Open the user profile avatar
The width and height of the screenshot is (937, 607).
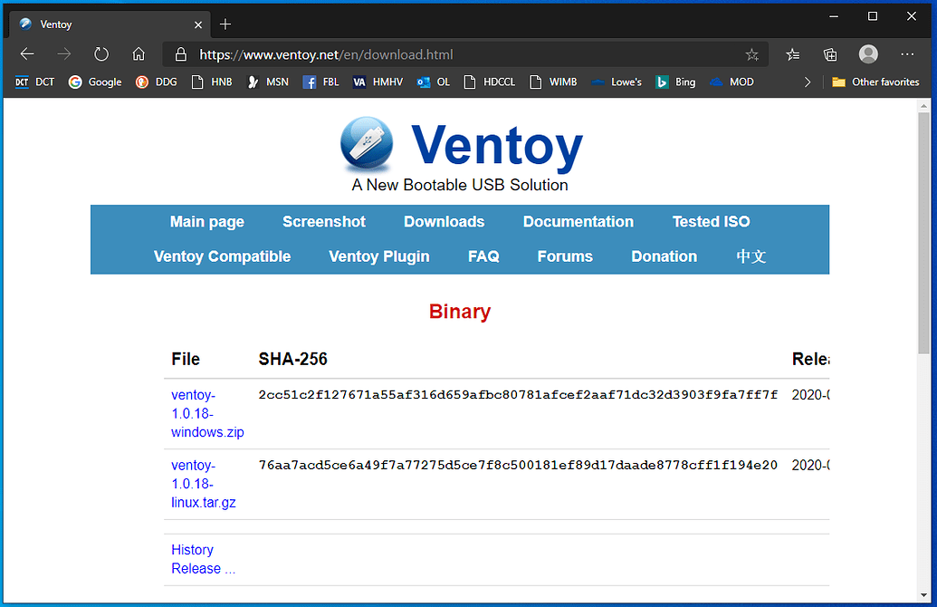point(868,54)
